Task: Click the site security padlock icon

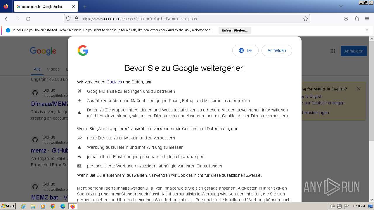Action: (77, 19)
